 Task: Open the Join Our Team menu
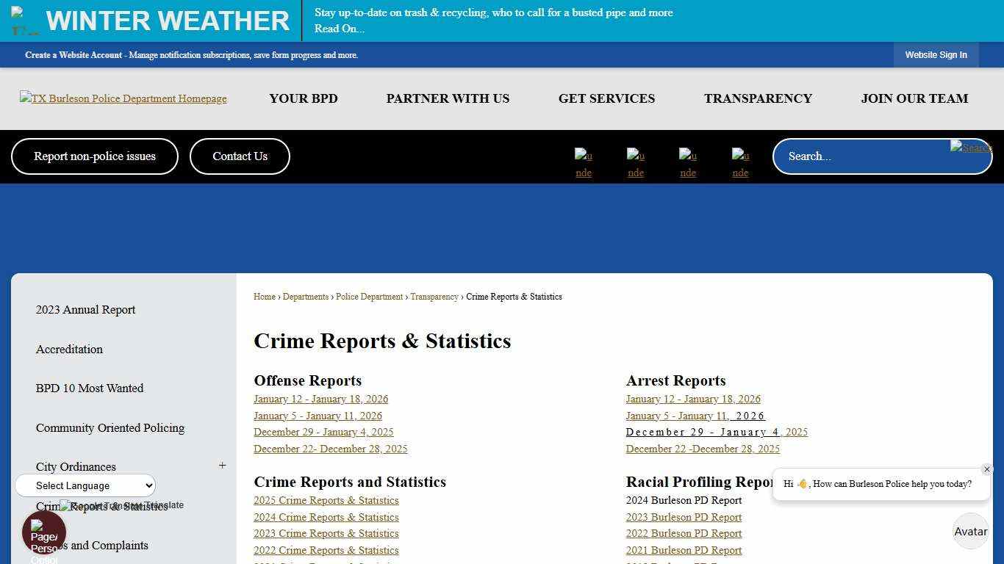tap(914, 98)
